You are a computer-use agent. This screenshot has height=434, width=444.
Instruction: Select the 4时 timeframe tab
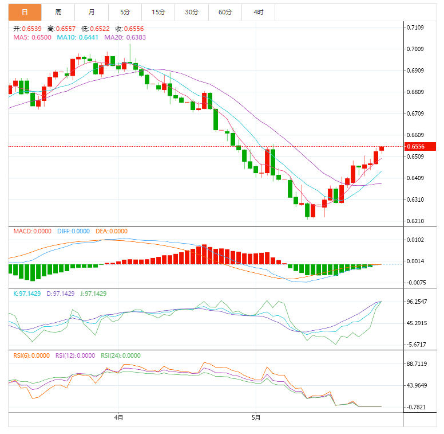[x=258, y=12]
